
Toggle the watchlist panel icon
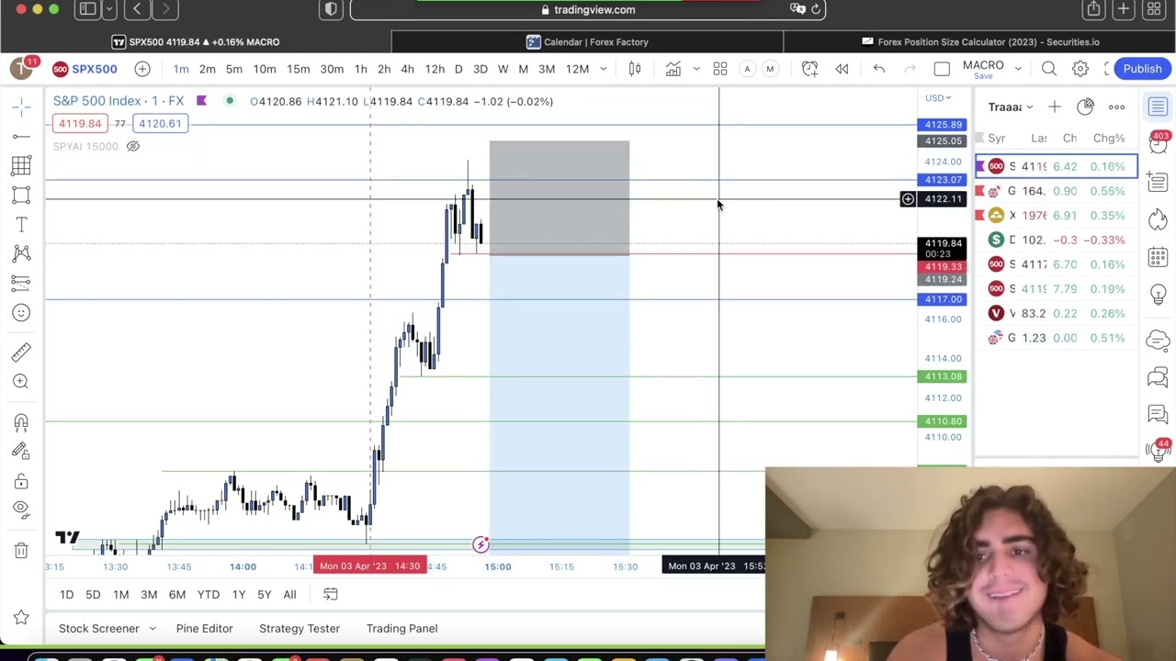(x=1158, y=107)
